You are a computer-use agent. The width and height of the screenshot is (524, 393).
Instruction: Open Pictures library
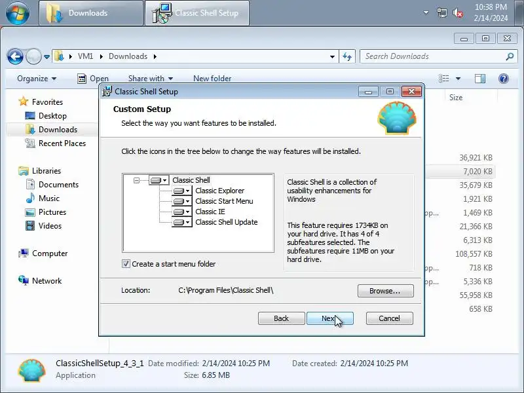point(52,212)
